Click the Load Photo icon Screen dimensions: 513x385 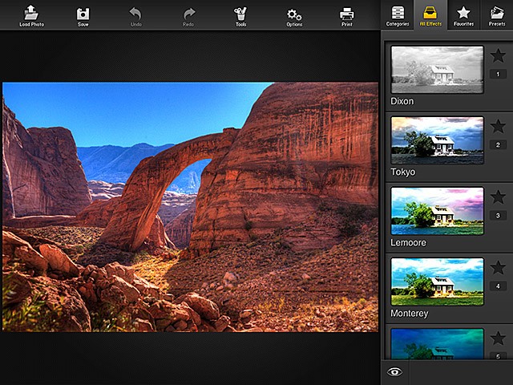tap(31, 14)
